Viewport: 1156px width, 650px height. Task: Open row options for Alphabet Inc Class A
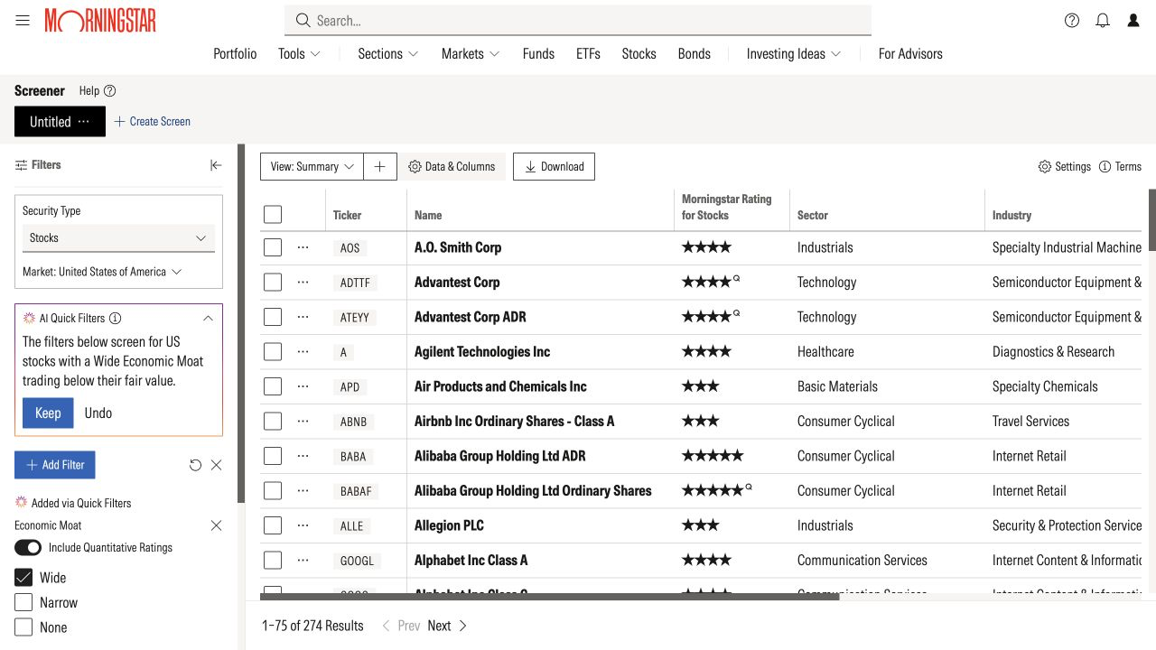pos(303,561)
